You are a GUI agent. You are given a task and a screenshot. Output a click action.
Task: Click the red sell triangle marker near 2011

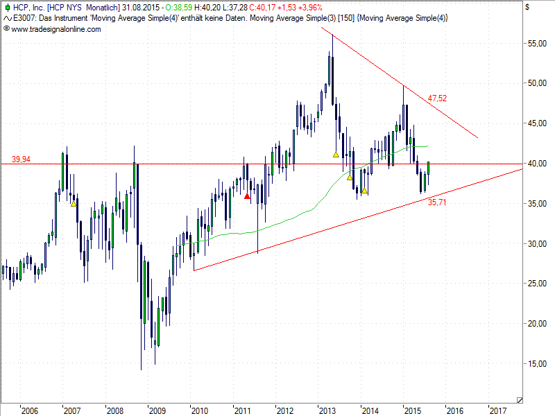[246, 196]
